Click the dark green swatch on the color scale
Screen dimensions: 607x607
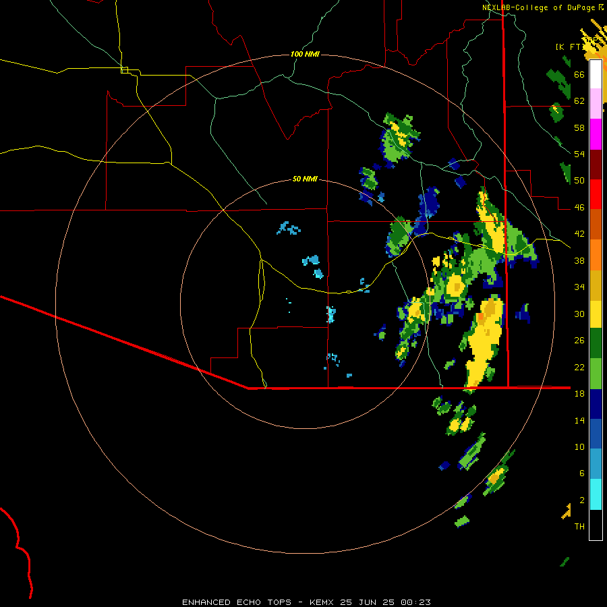coord(596,343)
